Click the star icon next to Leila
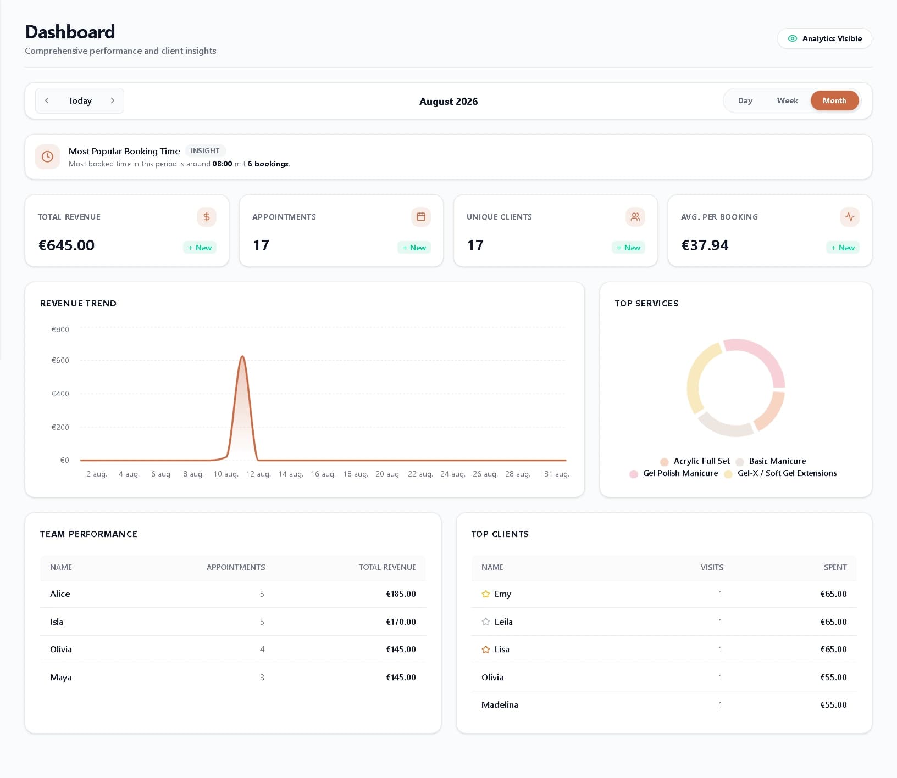 pos(486,622)
